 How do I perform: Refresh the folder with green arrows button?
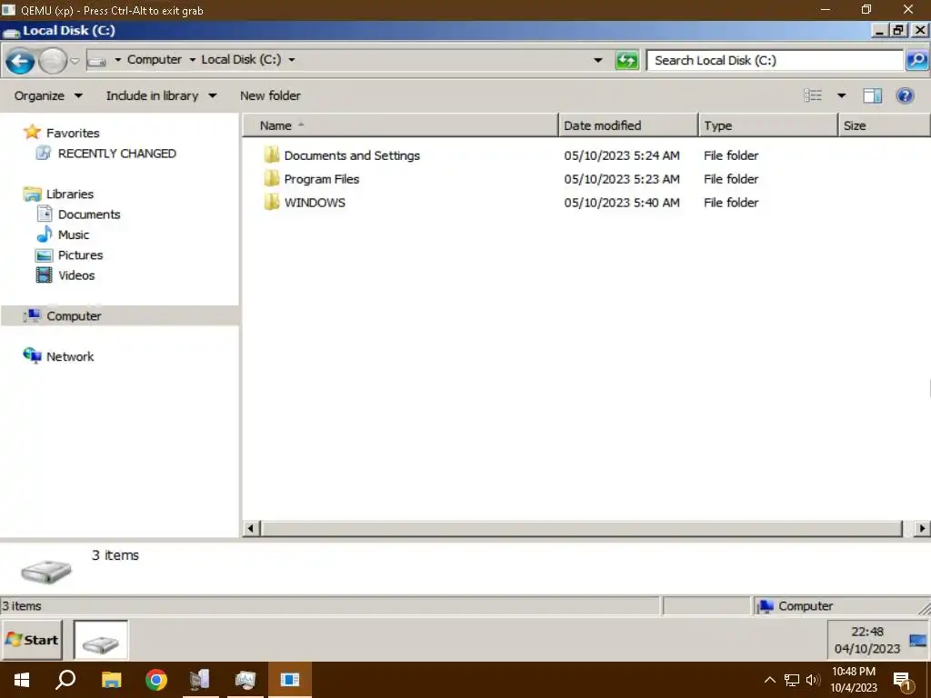(627, 60)
